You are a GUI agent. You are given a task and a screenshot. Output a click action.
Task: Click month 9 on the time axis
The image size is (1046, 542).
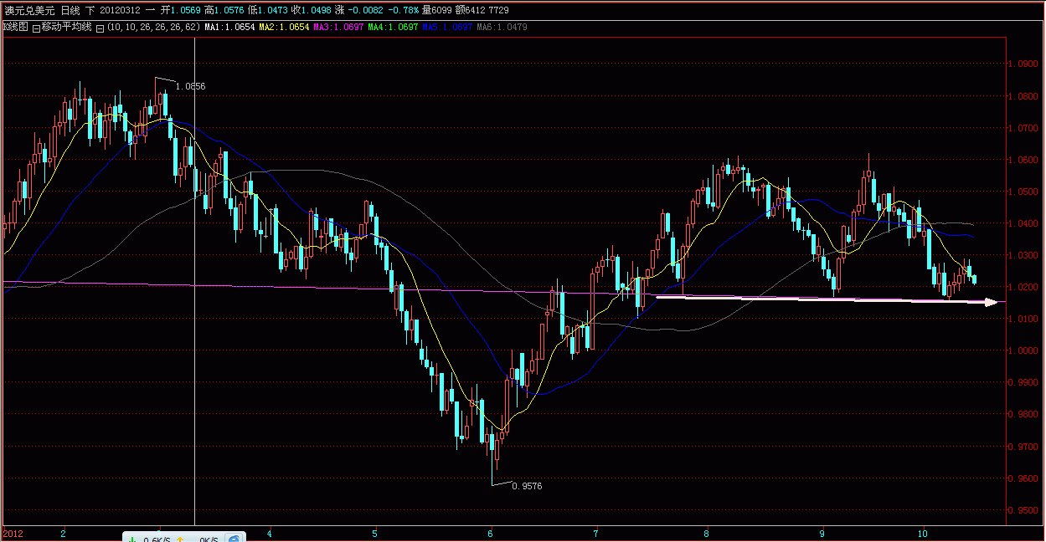pos(822,533)
